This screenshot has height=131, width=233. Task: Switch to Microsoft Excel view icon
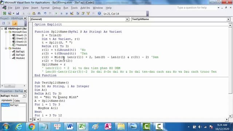4,13
